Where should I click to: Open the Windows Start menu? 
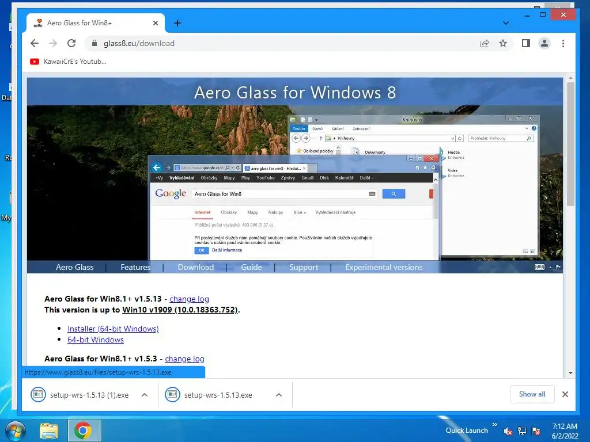point(15,430)
